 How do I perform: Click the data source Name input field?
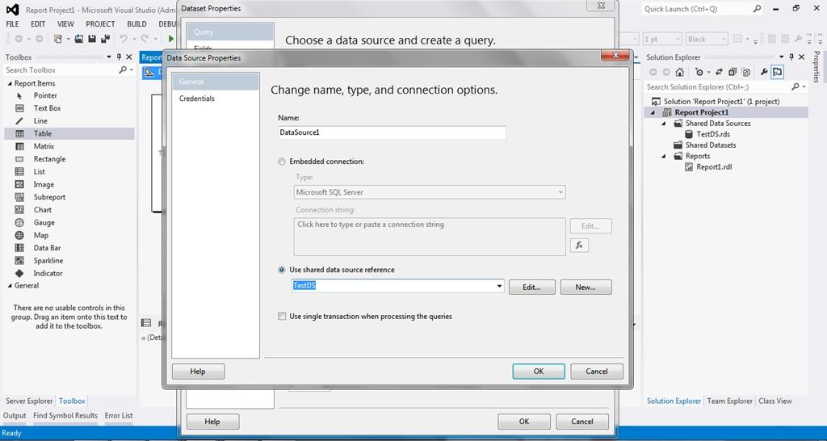pyautogui.click(x=392, y=133)
